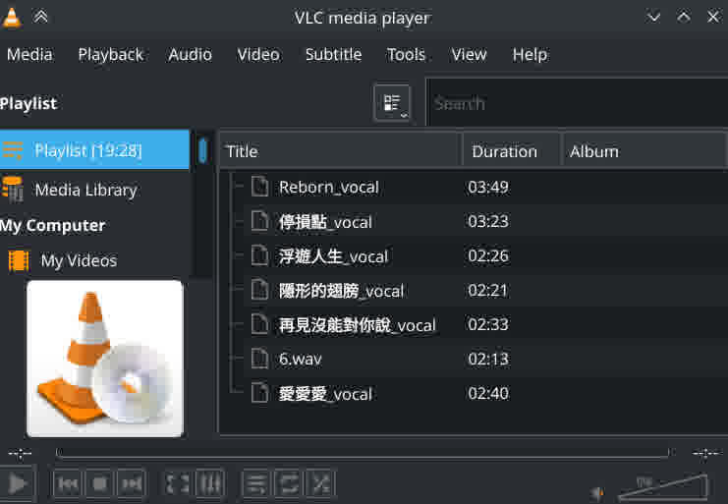Click duration 02:13 of 6.wav
This screenshot has width=728, height=504.
488,359
